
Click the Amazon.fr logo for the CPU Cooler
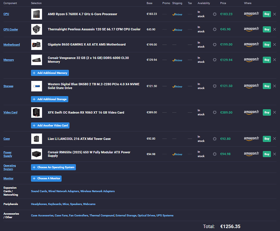point(251,29)
